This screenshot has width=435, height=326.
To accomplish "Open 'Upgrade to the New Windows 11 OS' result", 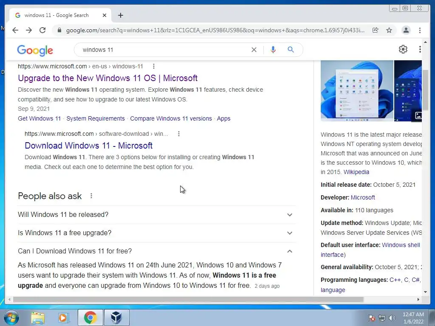I will pos(107,78).
